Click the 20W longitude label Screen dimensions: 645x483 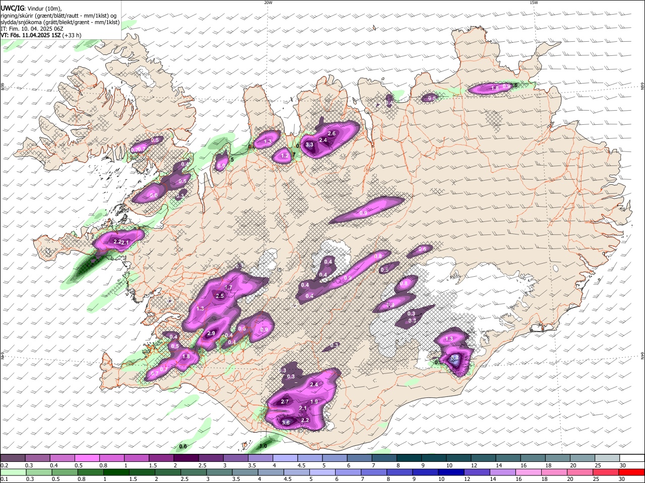268,3
